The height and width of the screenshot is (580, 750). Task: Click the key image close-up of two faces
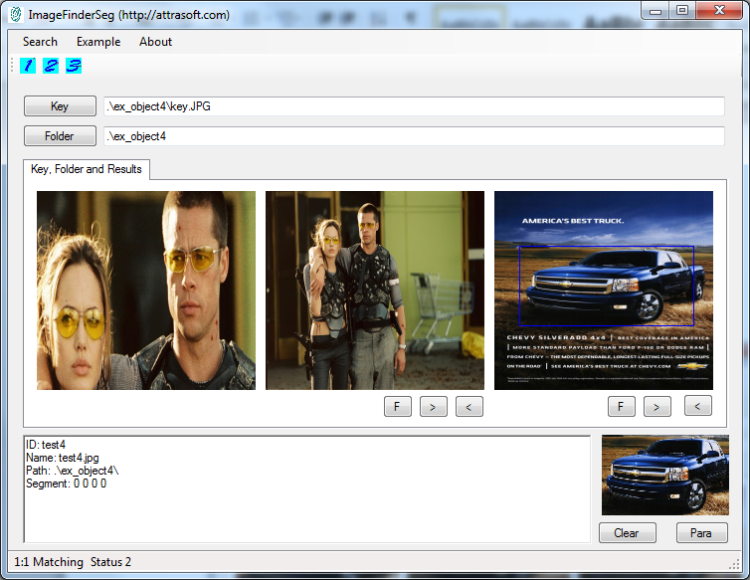[x=146, y=290]
